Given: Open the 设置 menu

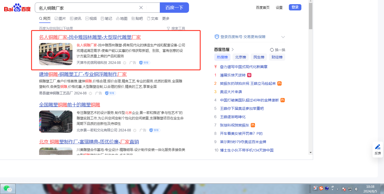Looking at the screenshot, I should (279, 8).
